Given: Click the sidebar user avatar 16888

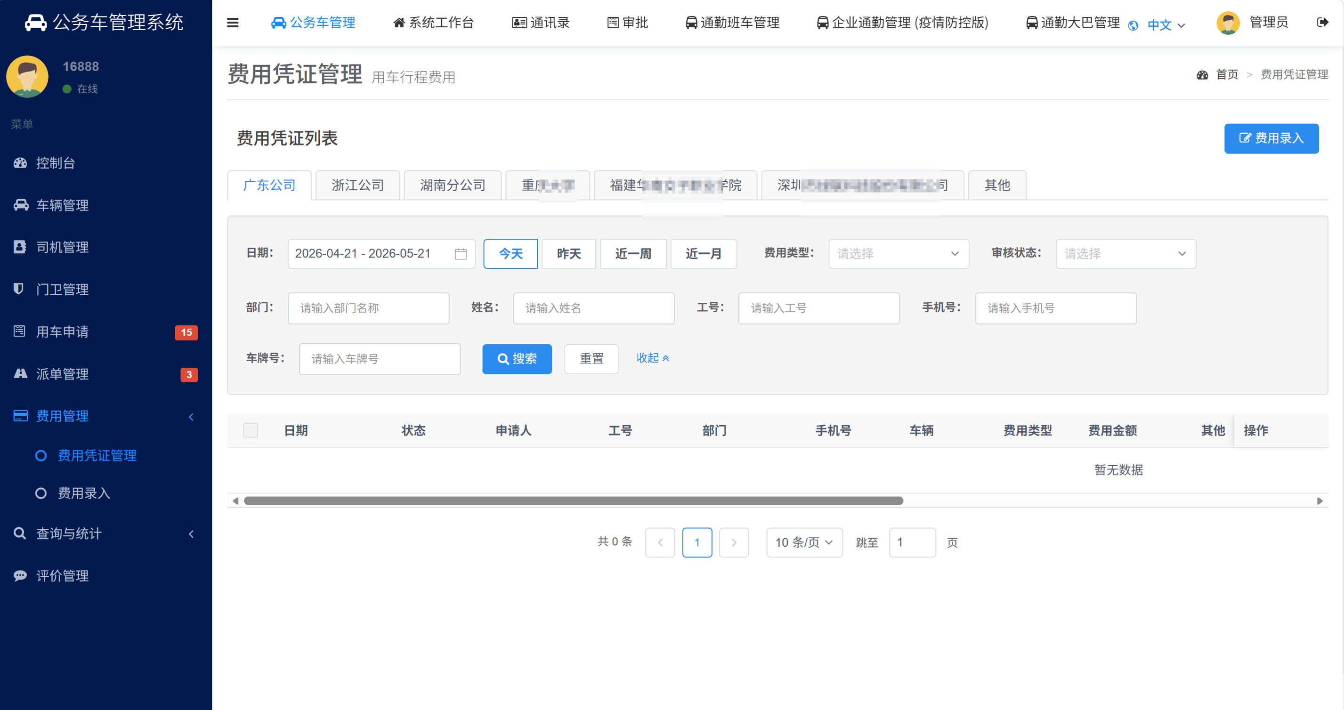Looking at the screenshot, I should click(27, 77).
